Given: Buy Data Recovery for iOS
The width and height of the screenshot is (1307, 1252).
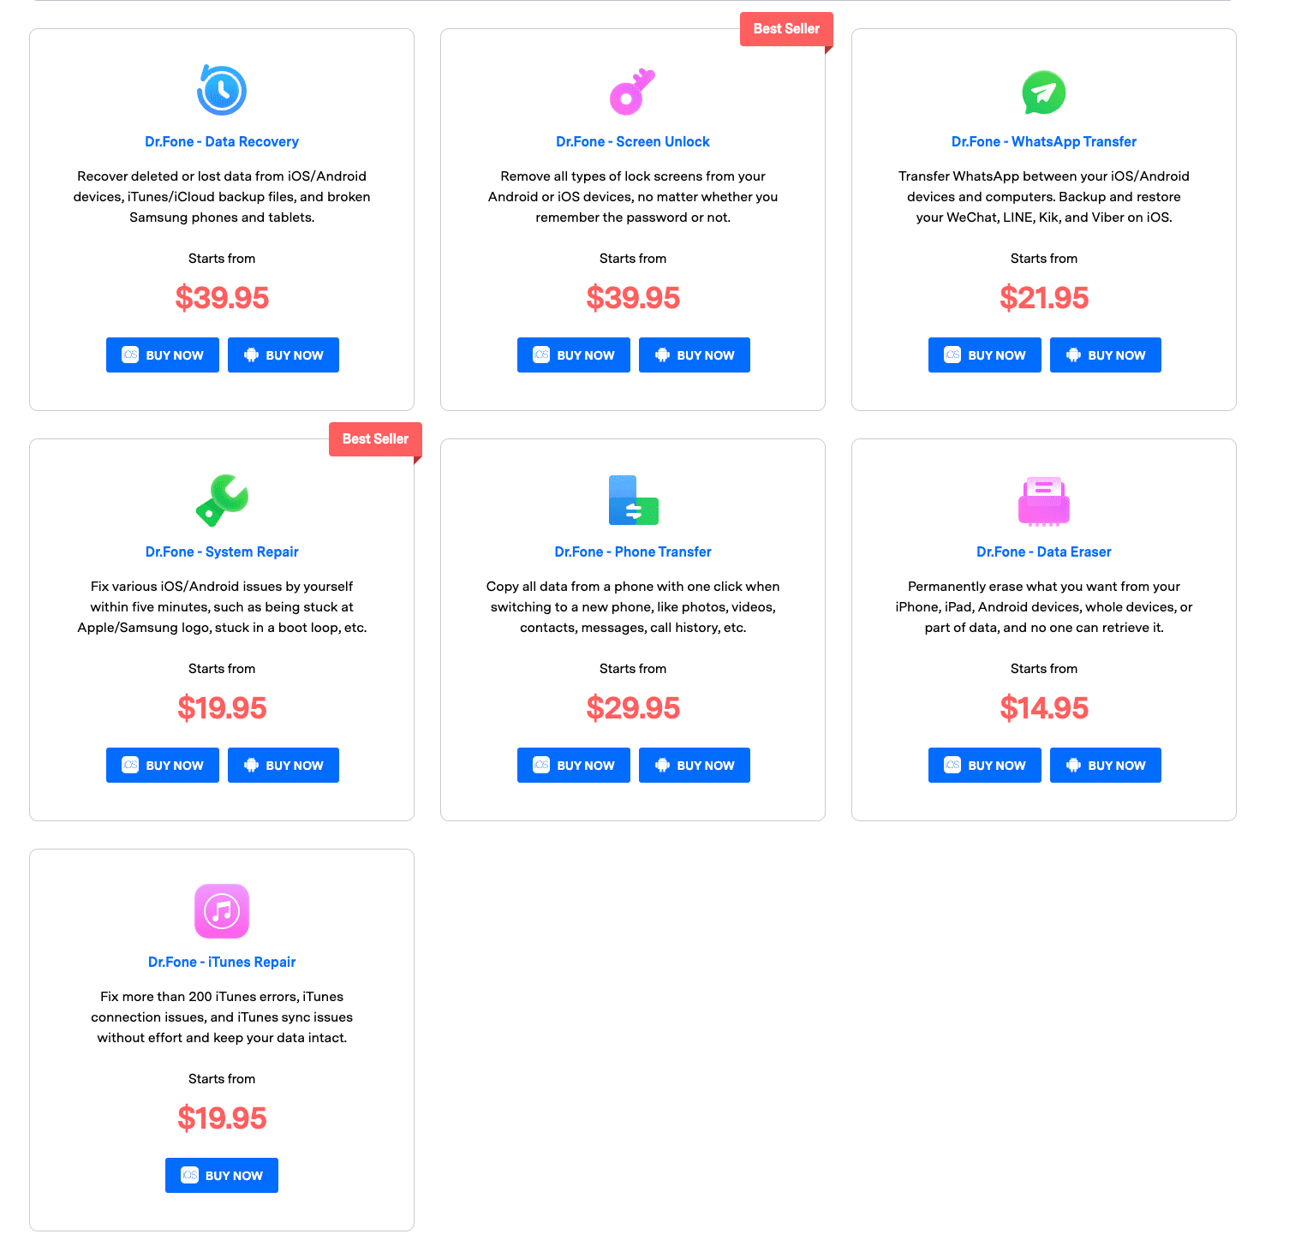Looking at the screenshot, I should pyautogui.click(x=163, y=355).
